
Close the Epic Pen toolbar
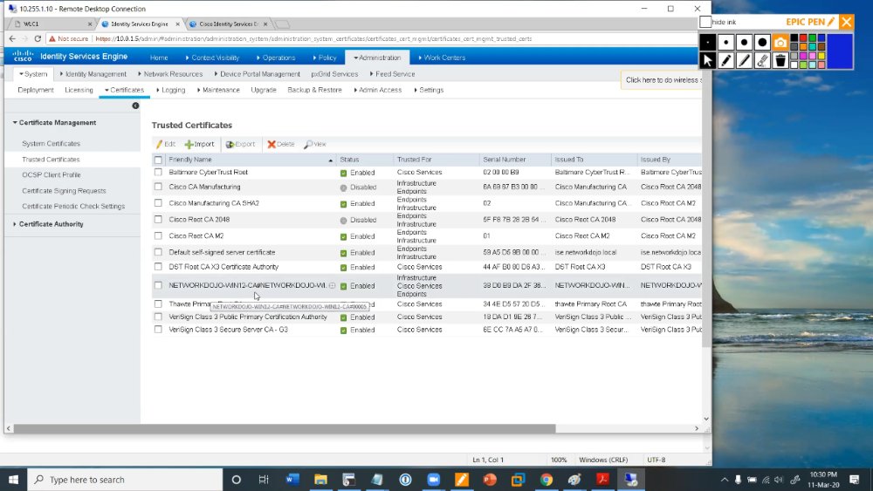click(846, 22)
